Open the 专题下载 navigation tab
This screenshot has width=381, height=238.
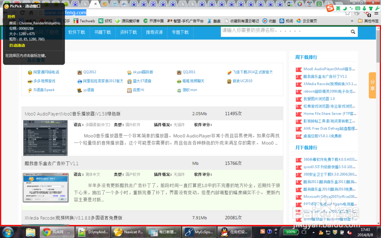(x=180, y=32)
